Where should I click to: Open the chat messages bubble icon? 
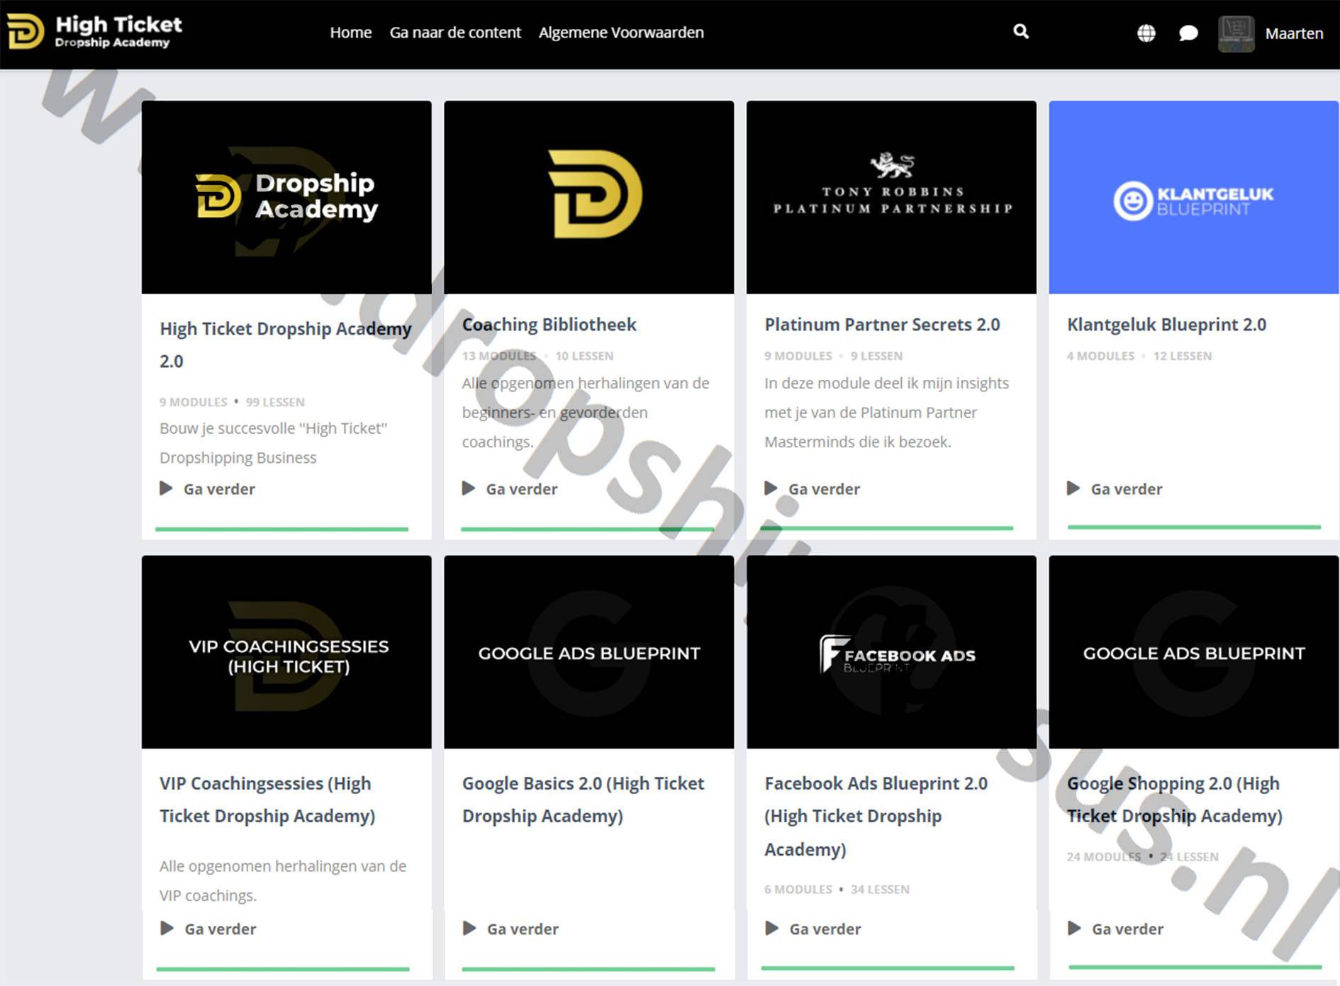tap(1188, 33)
